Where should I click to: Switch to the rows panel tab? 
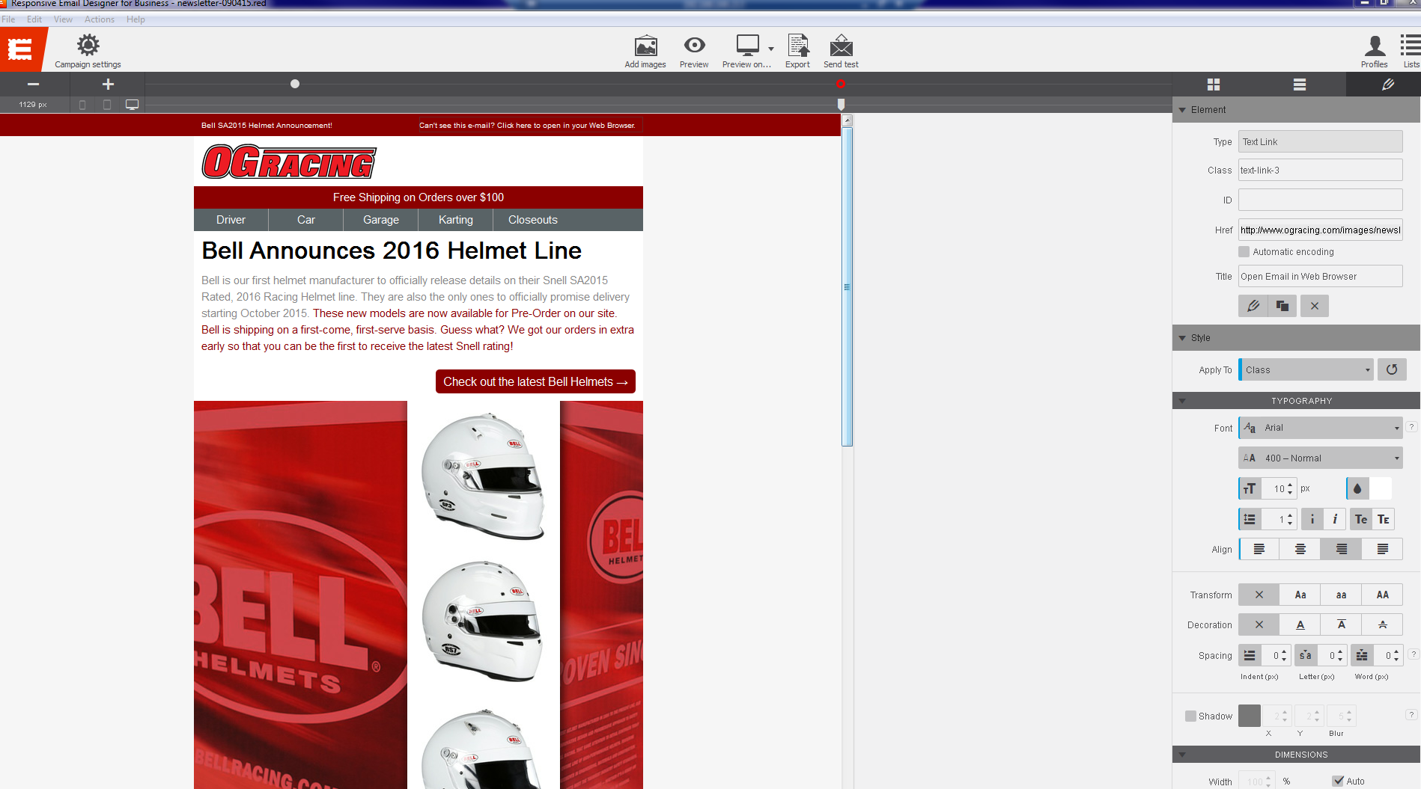point(1300,85)
